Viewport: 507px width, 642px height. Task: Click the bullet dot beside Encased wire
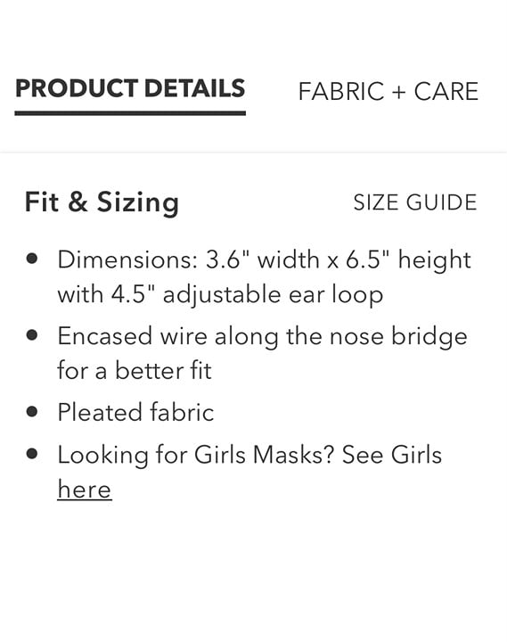tap(32, 335)
